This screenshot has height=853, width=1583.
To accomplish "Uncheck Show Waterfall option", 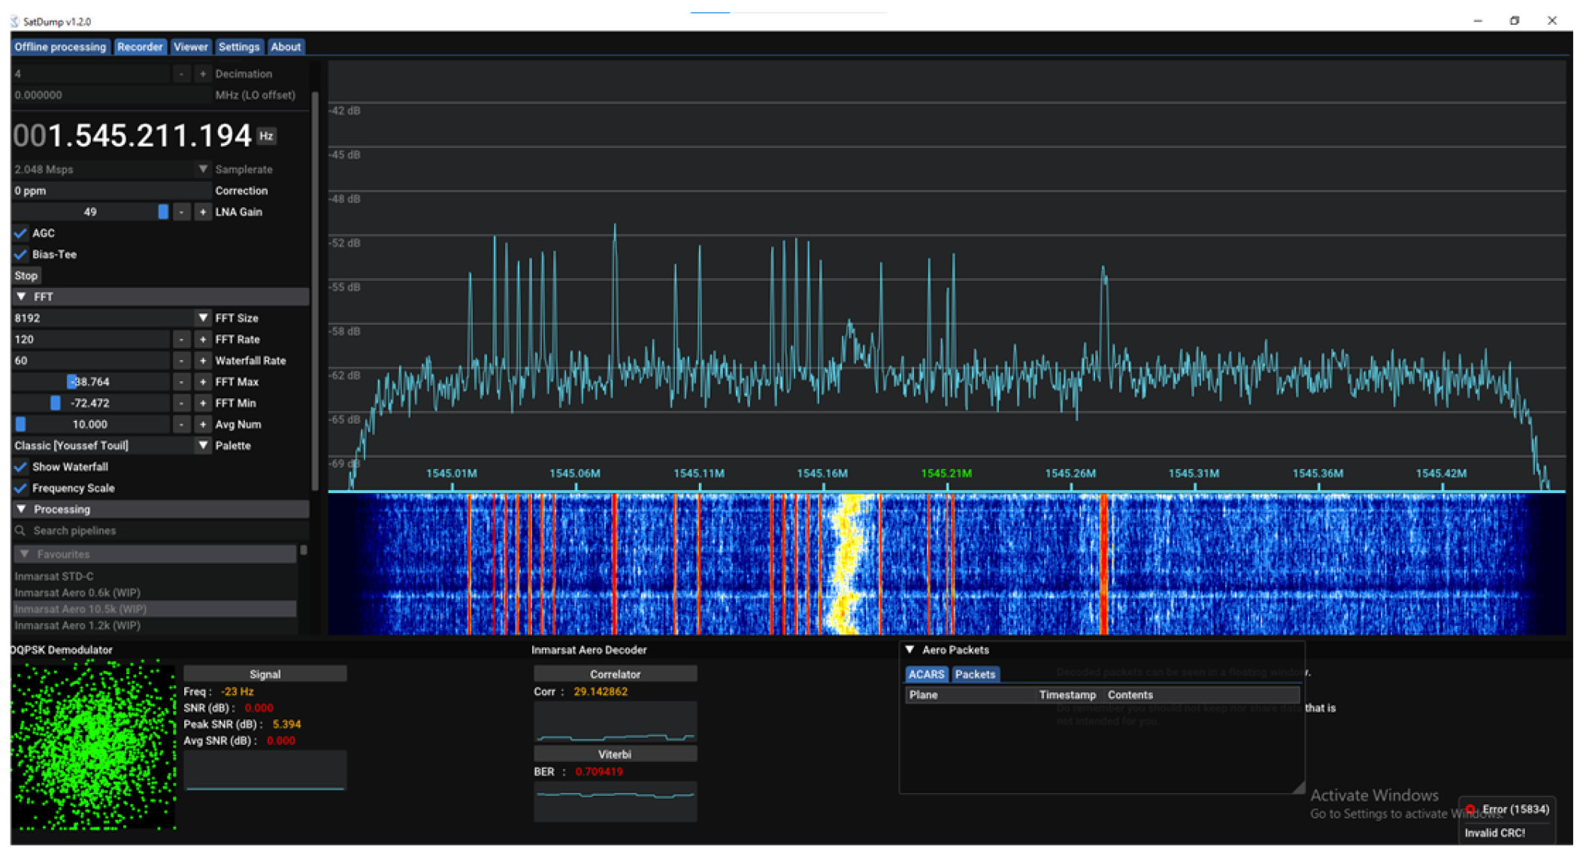I will pos(21,467).
